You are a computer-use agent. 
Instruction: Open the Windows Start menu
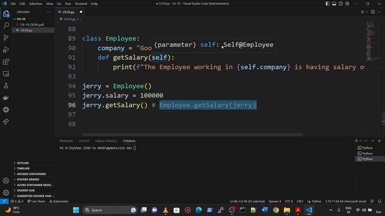pyautogui.click(x=76, y=210)
